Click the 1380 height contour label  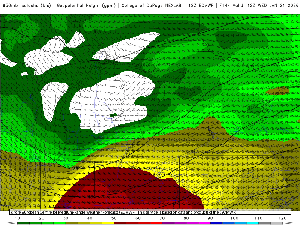pyautogui.click(x=90, y=197)
